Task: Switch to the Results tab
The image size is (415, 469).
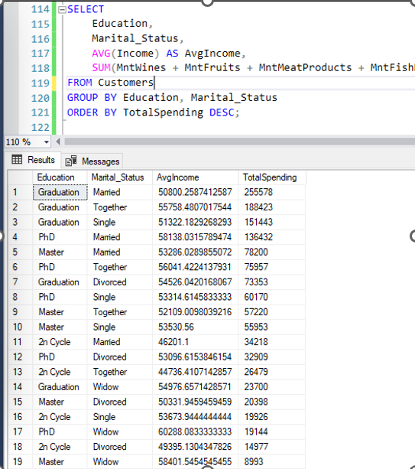Action: 33,160
